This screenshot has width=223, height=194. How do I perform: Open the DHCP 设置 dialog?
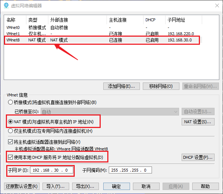(x=198, y=157)
